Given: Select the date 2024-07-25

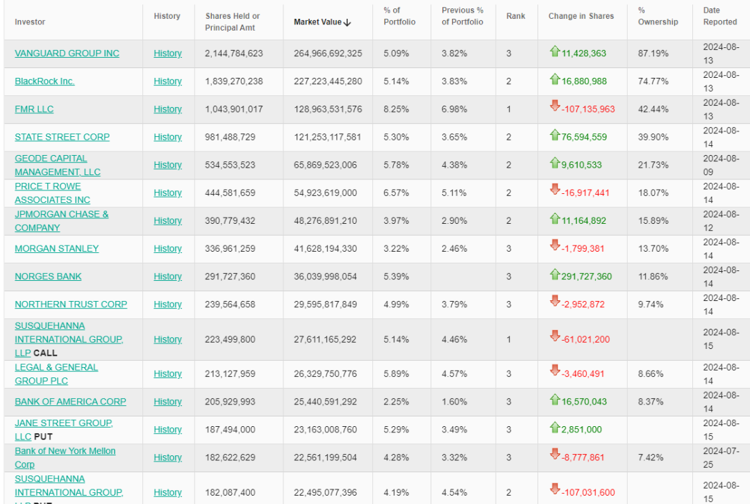Looking at the screenshot, I should [722, 457].
